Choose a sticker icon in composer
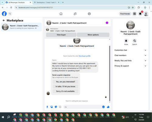152x122 pixels. click(x=56, y=107)
